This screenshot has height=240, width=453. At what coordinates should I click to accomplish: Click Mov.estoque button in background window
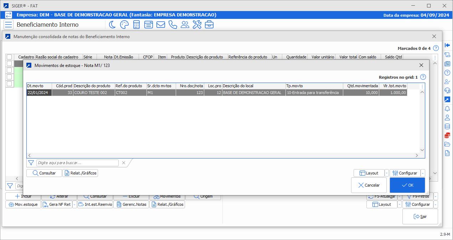click(x=23, y=204)
